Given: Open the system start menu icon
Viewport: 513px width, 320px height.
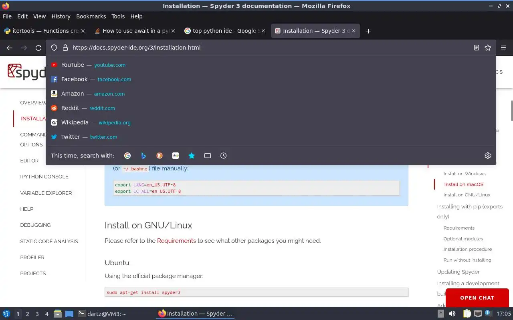Looking at the screenshot, I should click(x=6, y=314).
